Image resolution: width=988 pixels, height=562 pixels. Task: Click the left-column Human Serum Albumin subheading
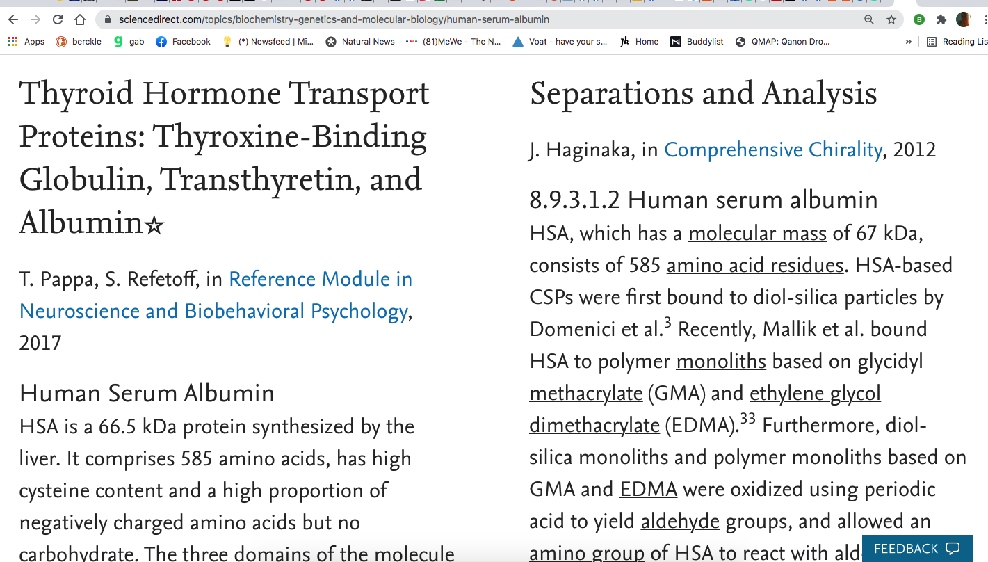[147, 393]
